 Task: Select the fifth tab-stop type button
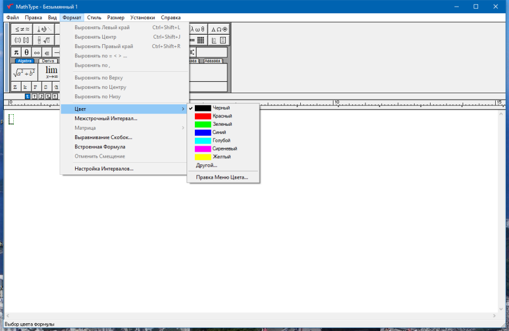click(55, 97)
